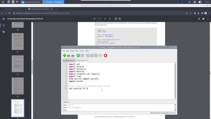Zoom in the PDF with plus button
The width and height of the screenshot is (211, 119).
(110, 19)
